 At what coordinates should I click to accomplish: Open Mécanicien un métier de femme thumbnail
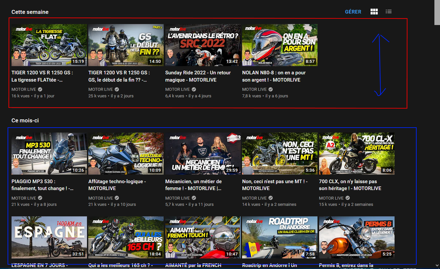point(203,153)
